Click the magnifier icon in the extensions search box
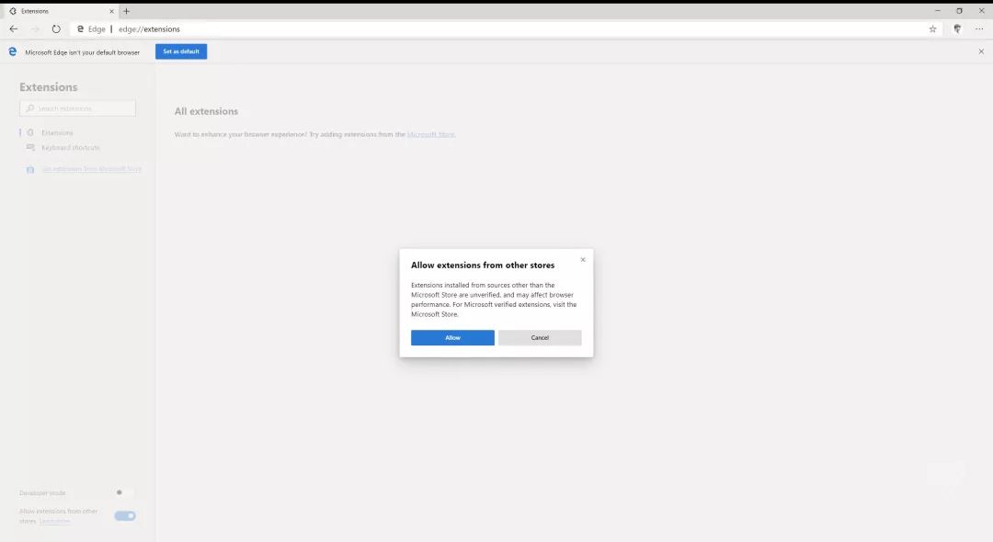The width and height of the screenshot is (993, 542). (x=29, y=108)
